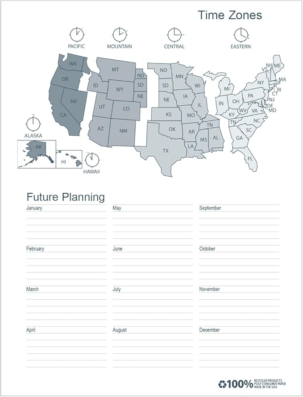Click the Central time zone clock icon
This screenshot has width=303, height=397.
(x=174, y=35)
